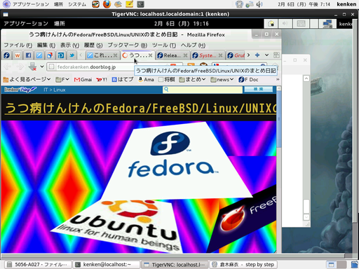Click the VNC viewer horizontal scrollbar
359x269 pixels.
coord(173,256)
